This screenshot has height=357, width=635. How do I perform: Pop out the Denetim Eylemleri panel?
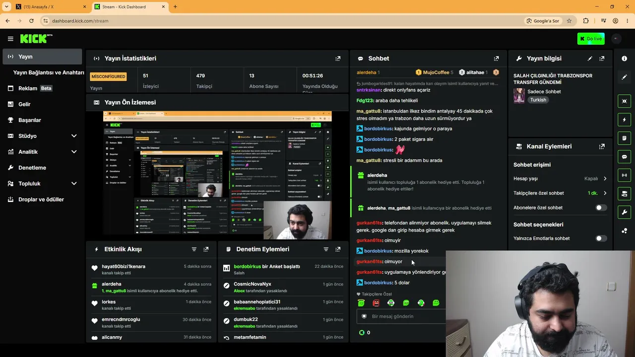338,249
